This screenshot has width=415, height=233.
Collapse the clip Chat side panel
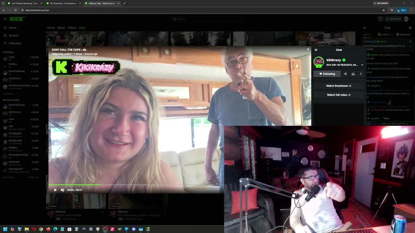click(x=316, y=50)
